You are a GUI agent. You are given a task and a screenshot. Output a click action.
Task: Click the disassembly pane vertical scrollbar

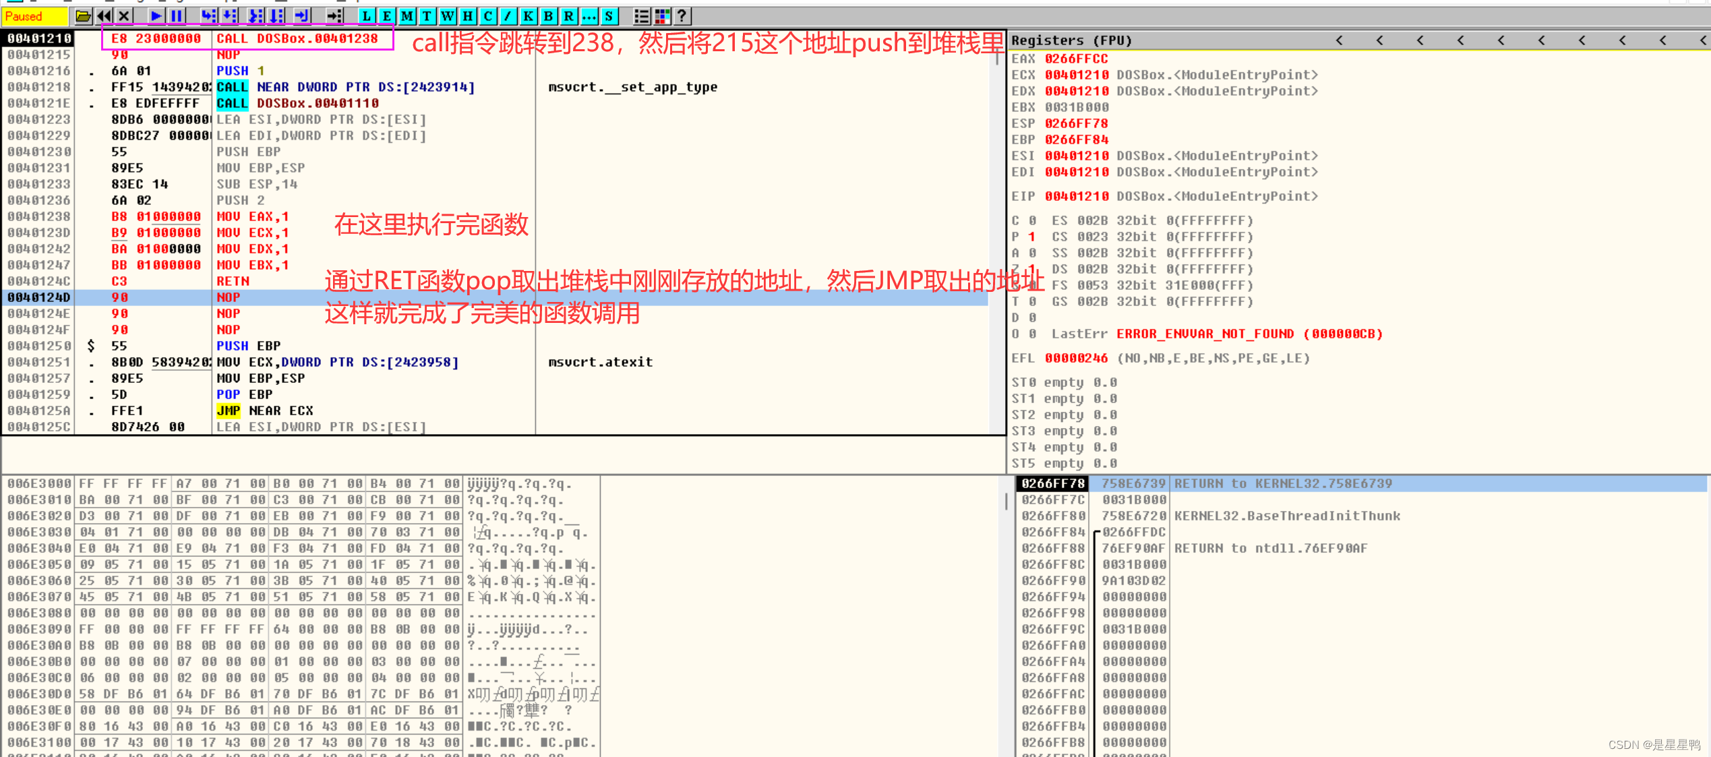pyautogui.click(x=997, y=233)
